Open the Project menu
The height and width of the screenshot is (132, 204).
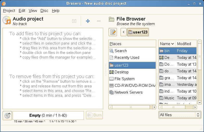coord(9,11)
